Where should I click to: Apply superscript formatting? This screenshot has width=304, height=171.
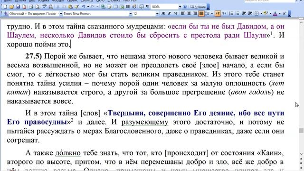(284, 14)
